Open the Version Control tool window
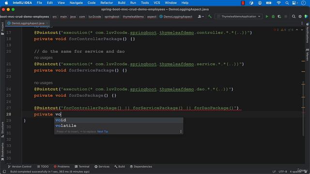This screenshot has width=310, height=174. pos(19,167)
